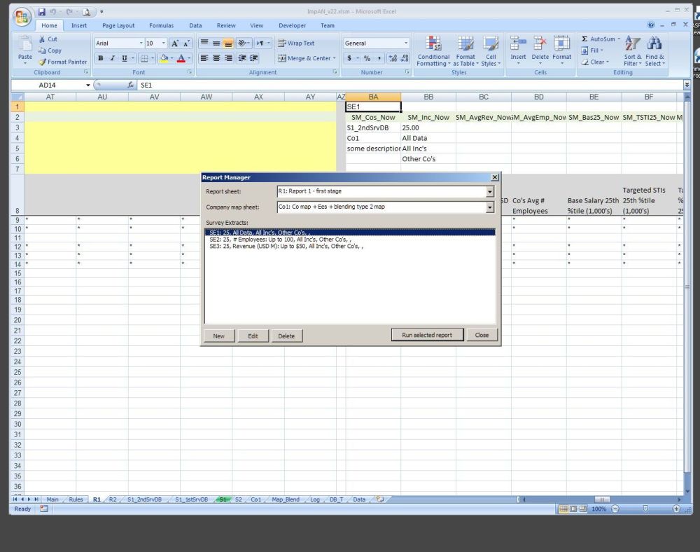Click the zoom slider in status bar
This screenshot has height=552, width=700.
coord(645,509)
